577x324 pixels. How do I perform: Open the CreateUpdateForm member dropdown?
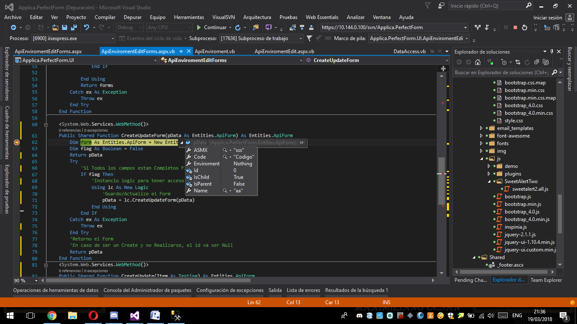pos(446,60)
